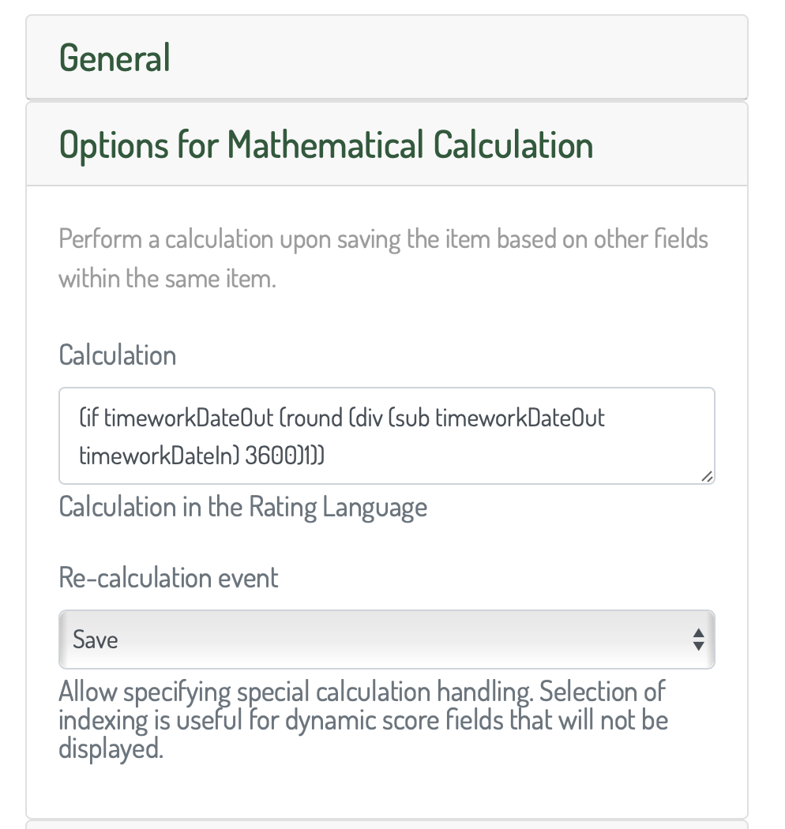
Task: Click the Perform a calculation description text
Action: point(383,258)
